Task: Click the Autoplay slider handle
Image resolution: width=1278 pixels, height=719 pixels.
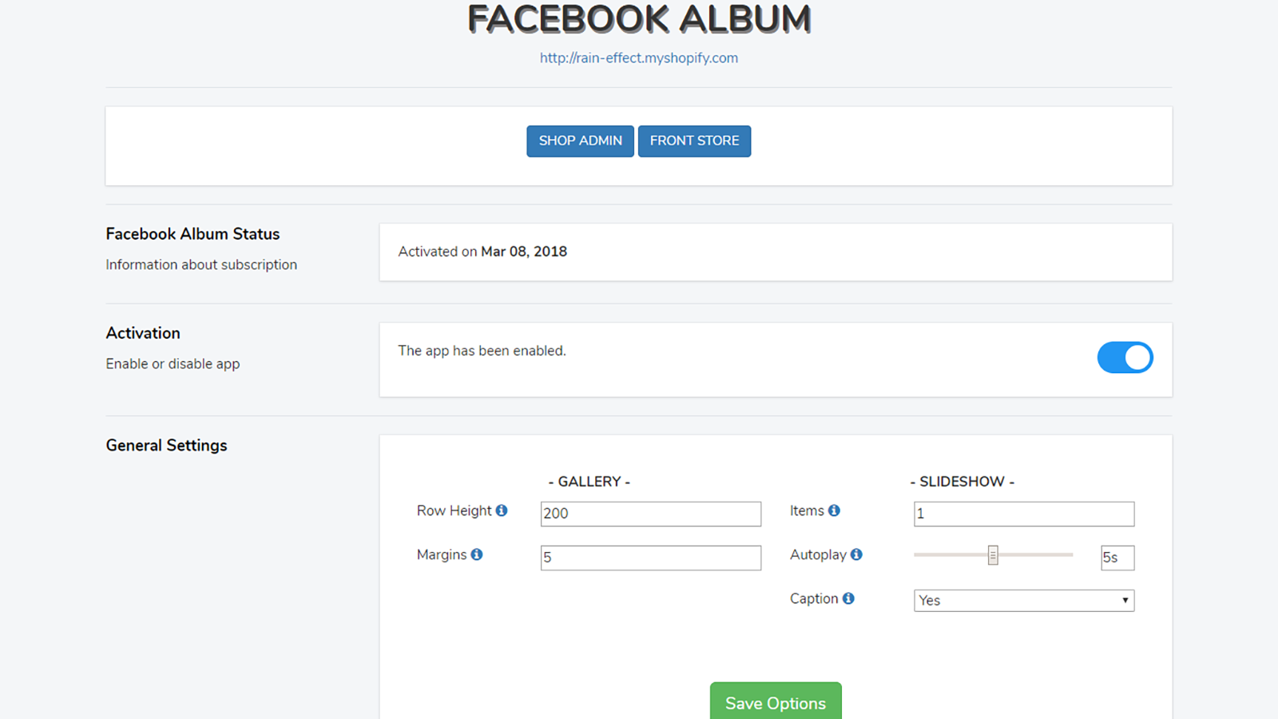Action: coord(993,555)
